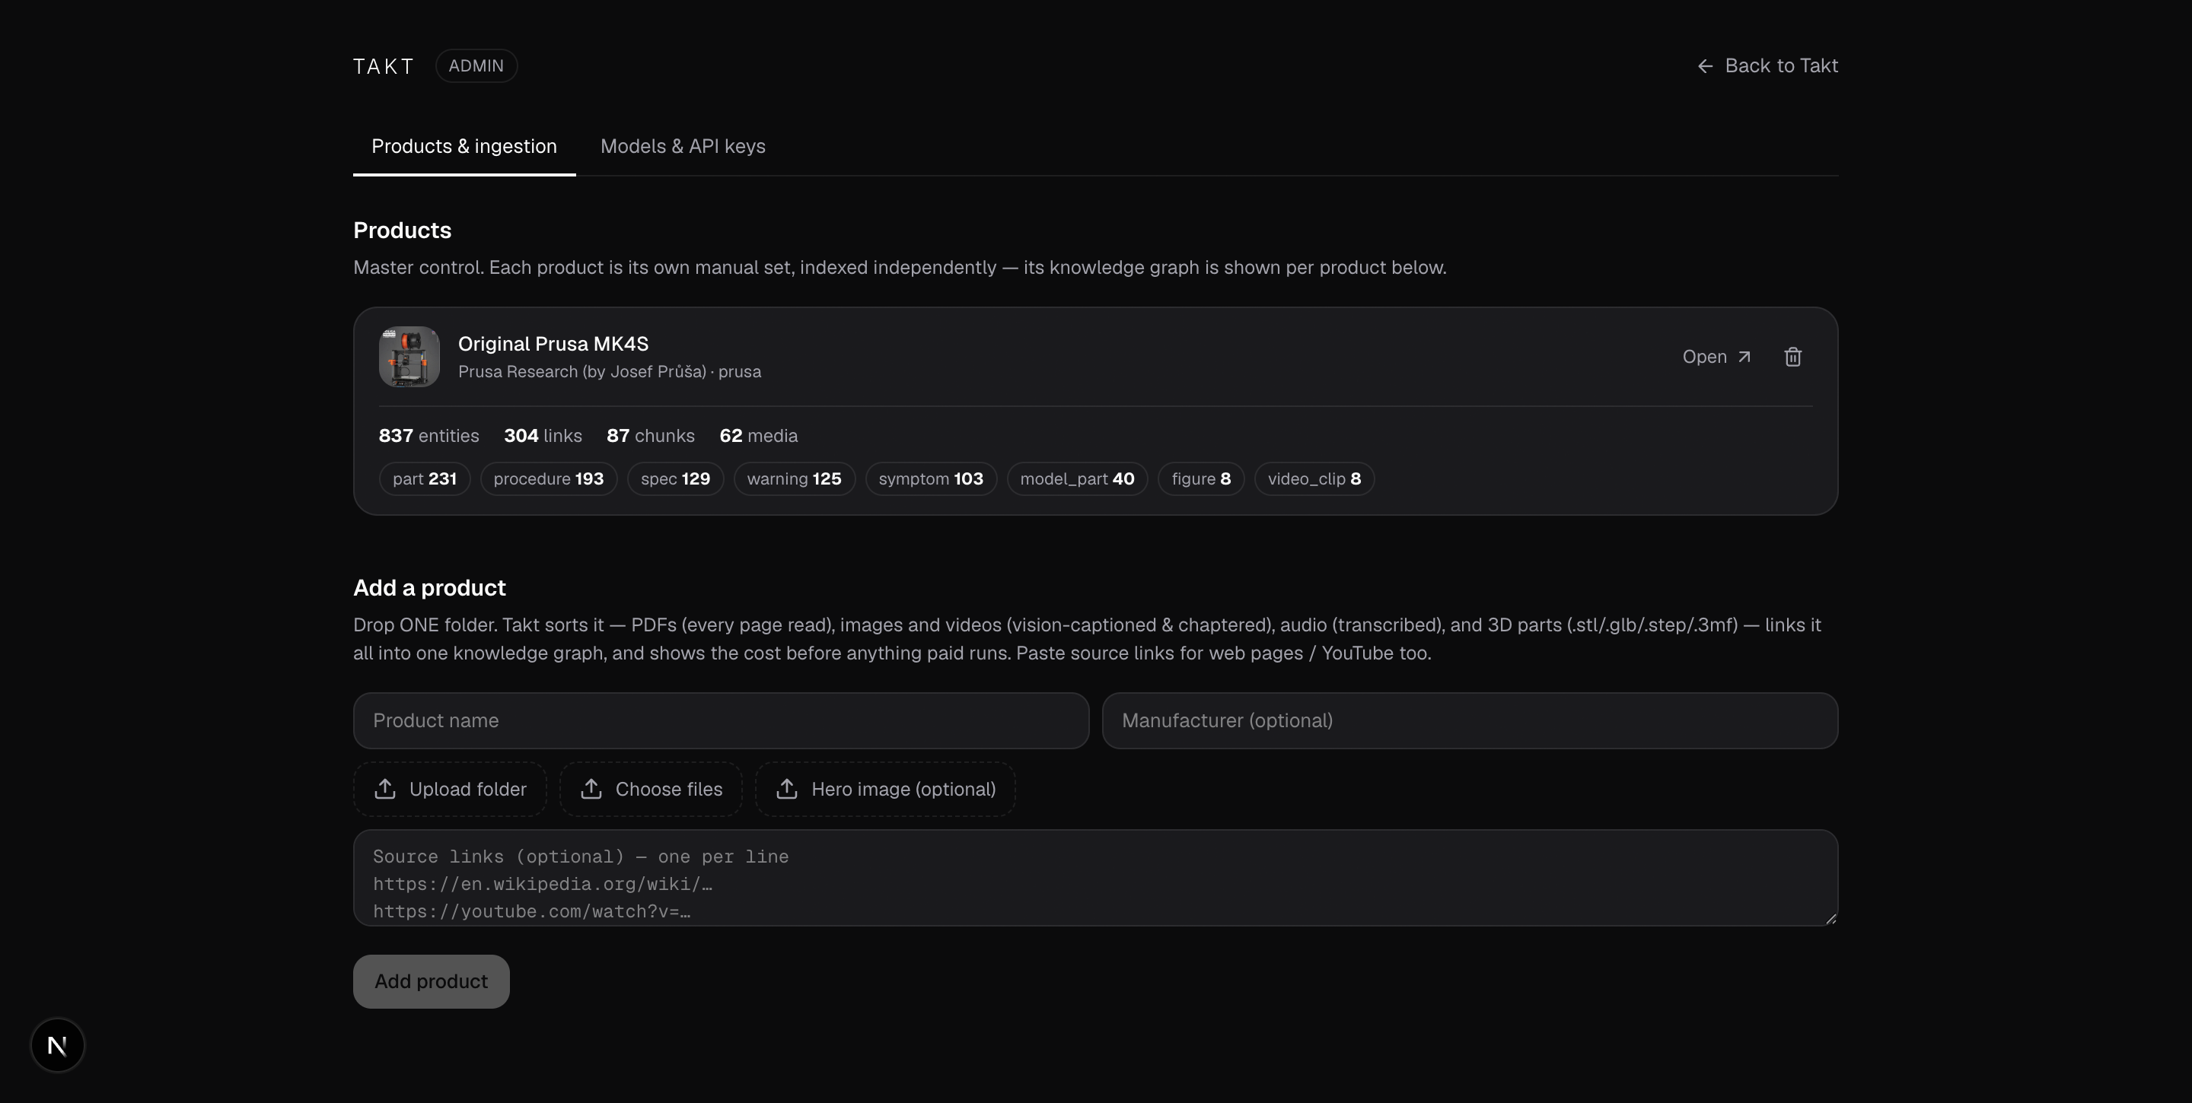The image size is (2192, 1103).
Task: Click the symptom 103 chip
Action: click(x=930, y=478)
